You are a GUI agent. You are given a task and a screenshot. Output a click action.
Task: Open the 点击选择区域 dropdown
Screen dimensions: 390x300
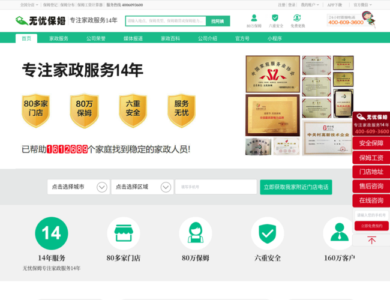click(x=142, y=187)
